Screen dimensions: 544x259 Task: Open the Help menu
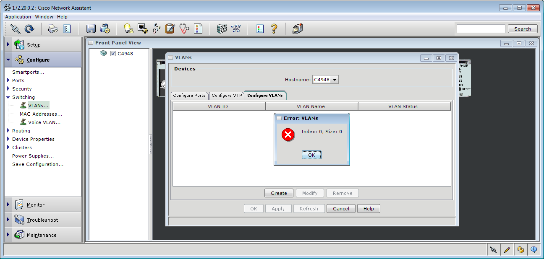[62, 17]
